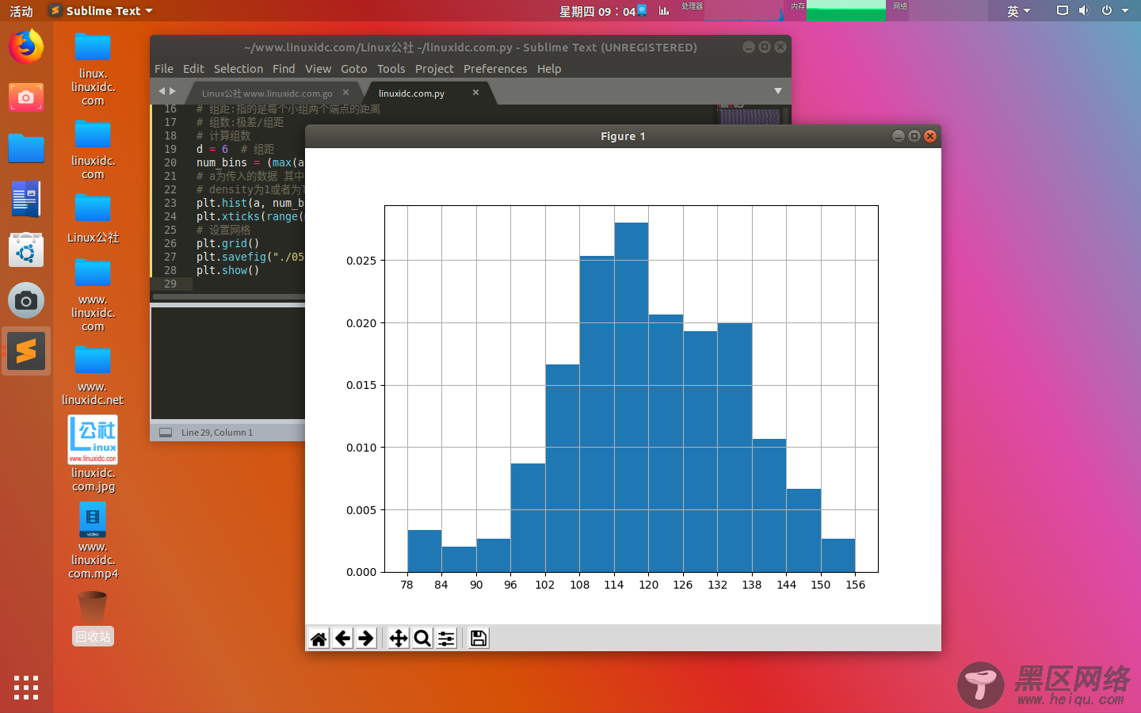This screenshot has height=713, width=1141.
Task: Open the Project menu
Action: (x=435, y=69)
